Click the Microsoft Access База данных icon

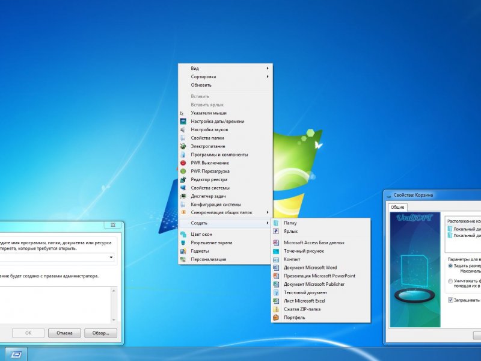click(276, 242)
